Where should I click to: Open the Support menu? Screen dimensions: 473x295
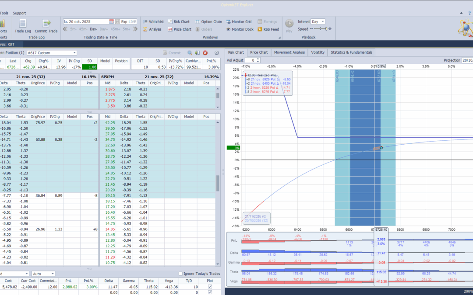(x=19, y=13)
